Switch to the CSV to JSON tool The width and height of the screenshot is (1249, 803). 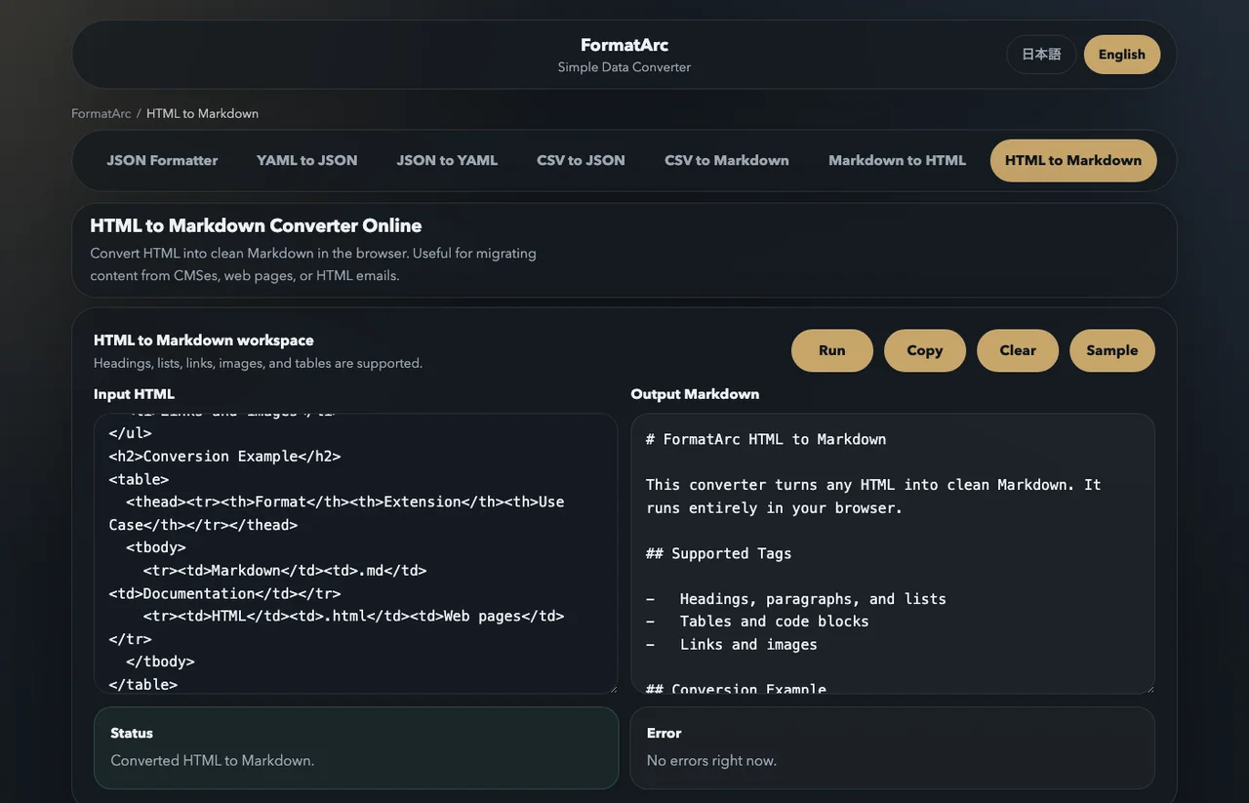[581, 160]
